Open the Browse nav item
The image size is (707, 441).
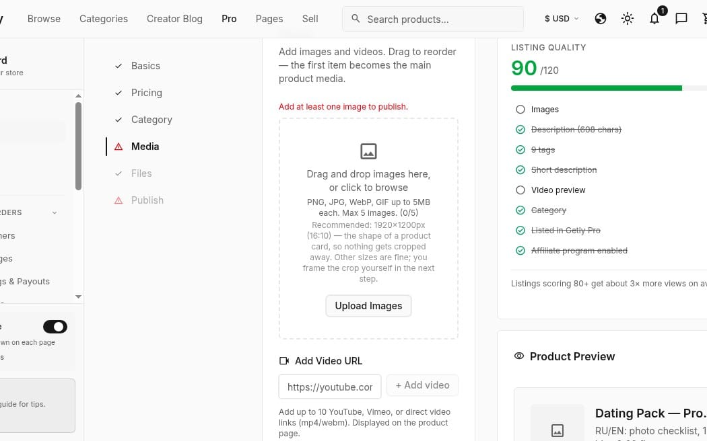[x=44, y=19]
